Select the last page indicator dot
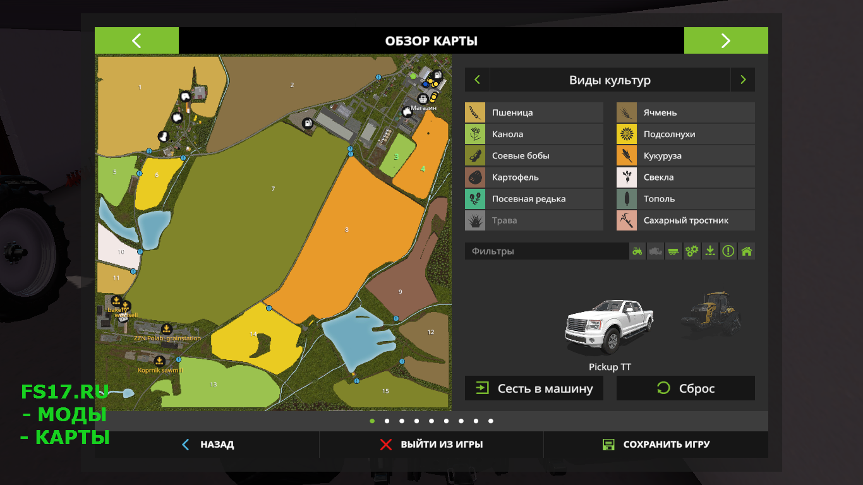Screen dimensions: 863x485 pos(491,421)
